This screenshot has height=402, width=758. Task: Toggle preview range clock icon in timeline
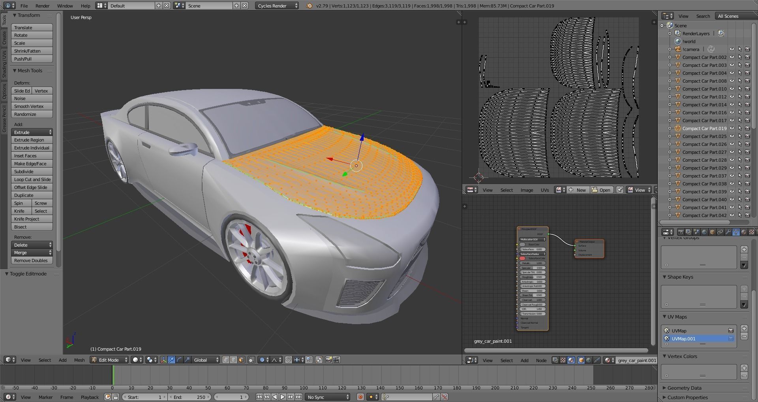coord(108,397)
